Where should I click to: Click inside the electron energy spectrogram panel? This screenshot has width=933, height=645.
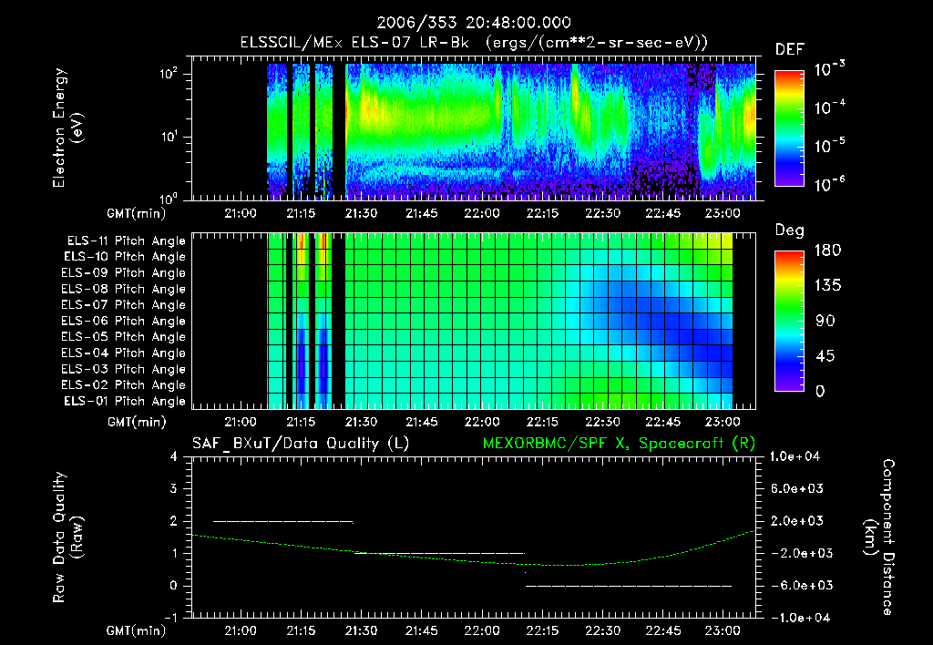point(474,128)
